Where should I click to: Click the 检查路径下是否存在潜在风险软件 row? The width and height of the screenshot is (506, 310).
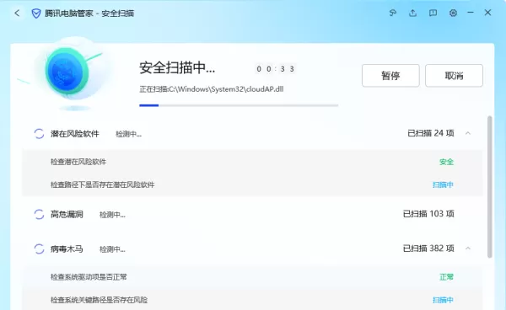click(252, 184)
